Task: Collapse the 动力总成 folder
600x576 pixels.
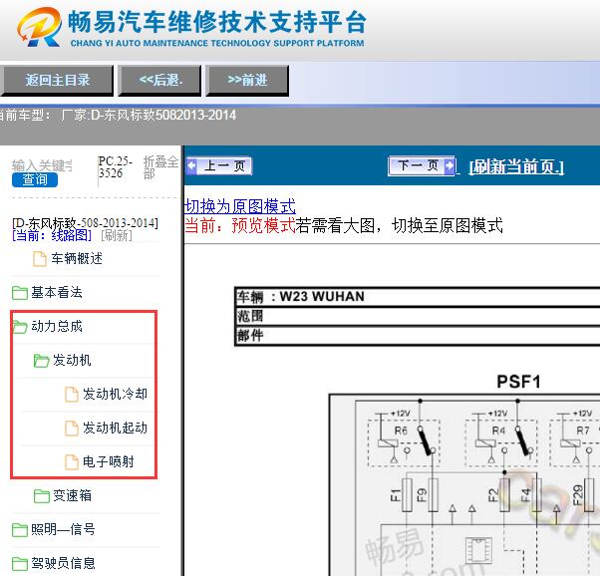Action: pos(57,326)
